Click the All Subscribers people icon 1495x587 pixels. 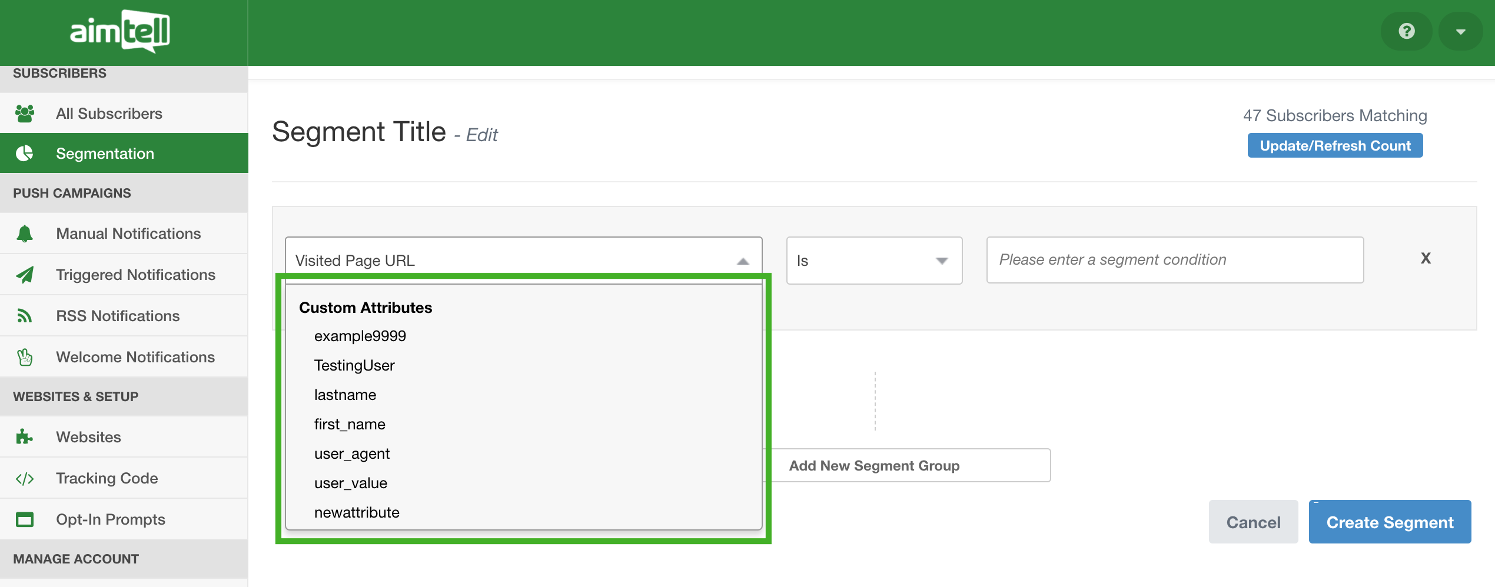(25, 114)
